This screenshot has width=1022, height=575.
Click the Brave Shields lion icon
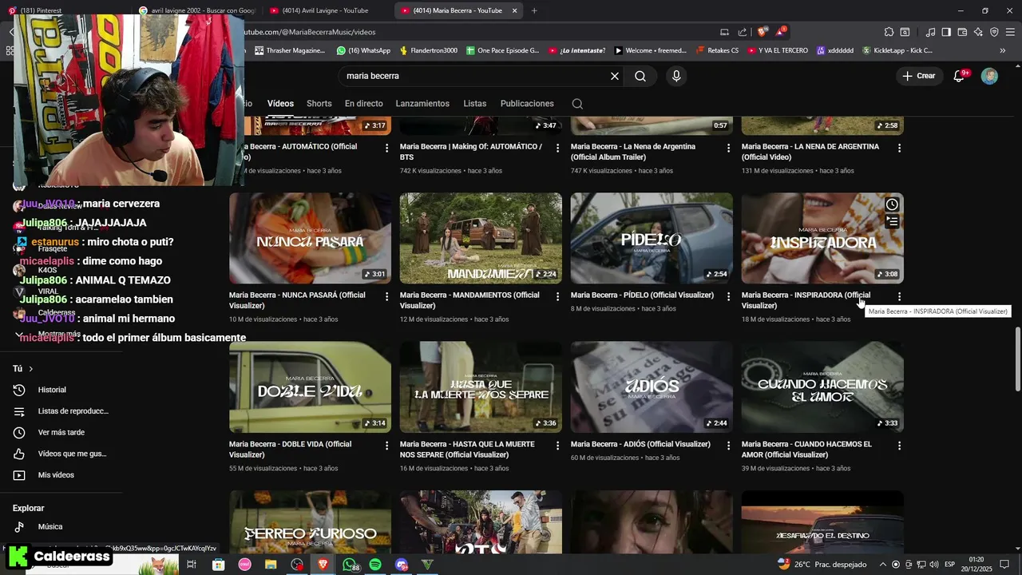point(763,32)
